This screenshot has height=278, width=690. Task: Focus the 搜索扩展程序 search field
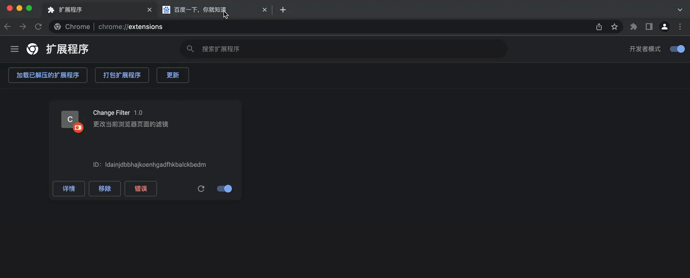coord(344,49)
